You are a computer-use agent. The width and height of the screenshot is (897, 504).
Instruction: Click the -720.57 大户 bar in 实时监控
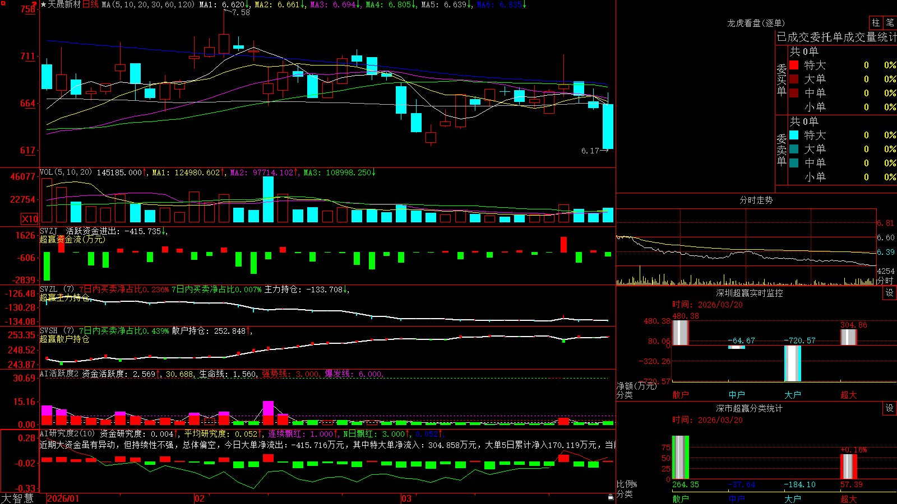(x=793, y=363)
